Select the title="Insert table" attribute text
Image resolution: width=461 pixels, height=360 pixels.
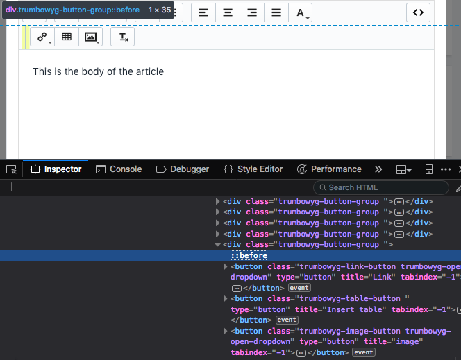click(340, 309)
